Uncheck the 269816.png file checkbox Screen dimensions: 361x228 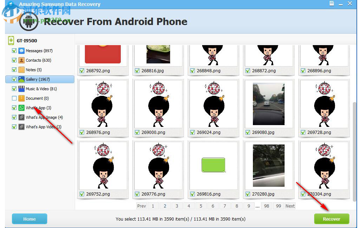coord(192,194)
